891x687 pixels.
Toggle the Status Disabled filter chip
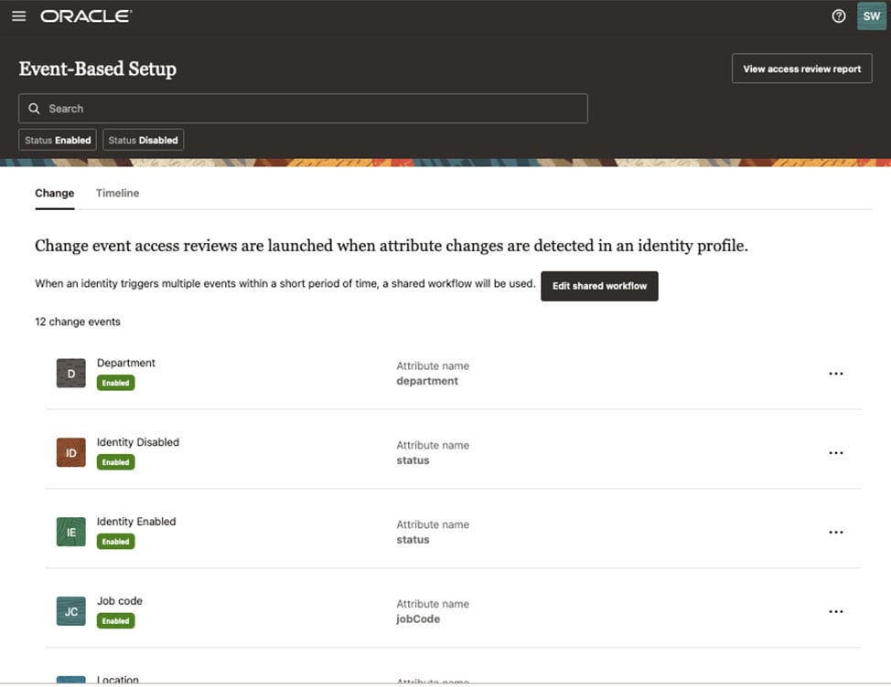(143, 140)
